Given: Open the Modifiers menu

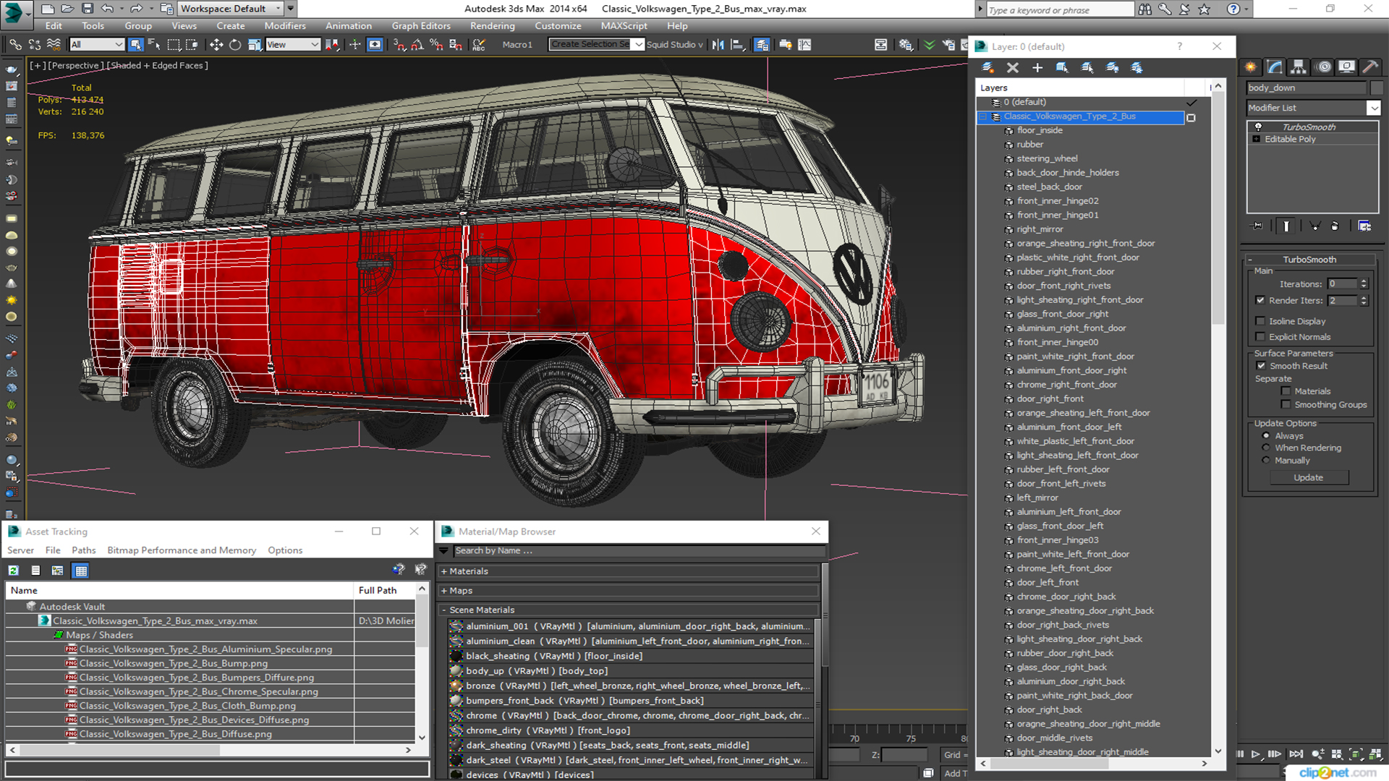Looking at the screenshot, I should pos(285,26).
